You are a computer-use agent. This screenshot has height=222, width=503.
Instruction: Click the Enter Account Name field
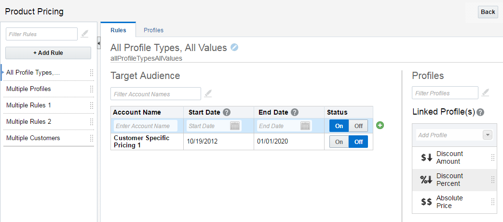click(x=146, y=126)
